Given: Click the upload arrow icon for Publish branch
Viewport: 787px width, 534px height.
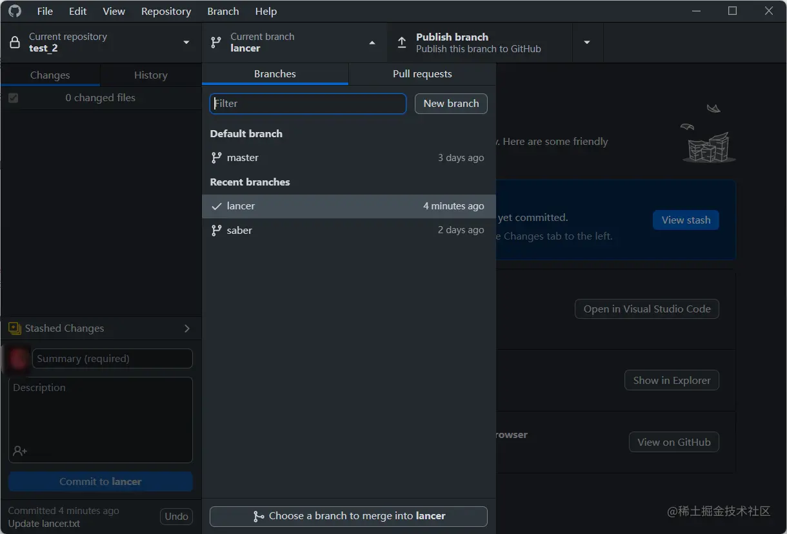Looking at the screenshot, I should click(x=402, y=43).
